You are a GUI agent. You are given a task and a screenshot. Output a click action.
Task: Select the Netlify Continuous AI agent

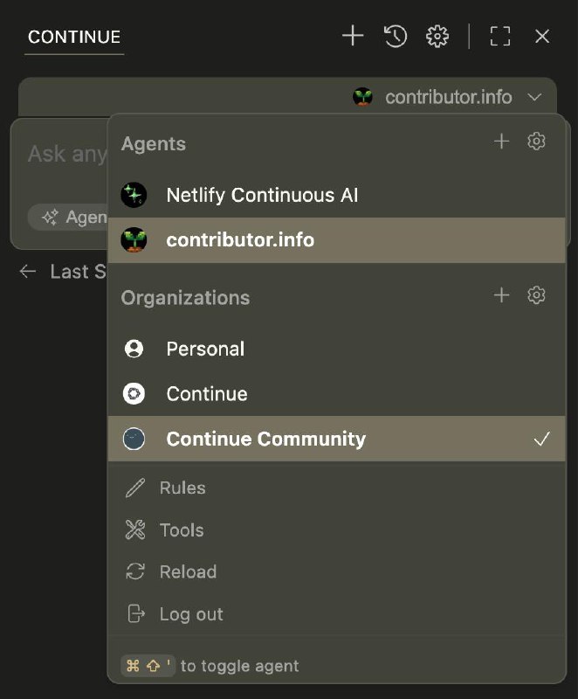coord(262,194)
